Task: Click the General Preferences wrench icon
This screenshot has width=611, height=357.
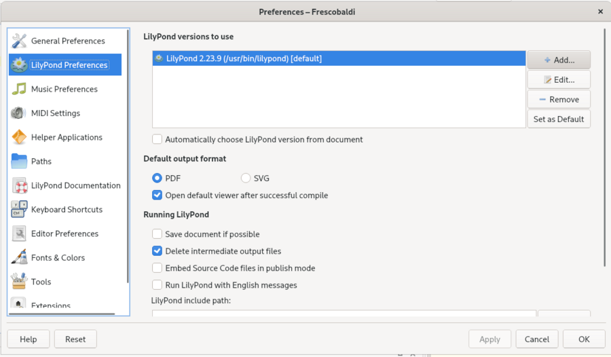Action: (19, 41)
